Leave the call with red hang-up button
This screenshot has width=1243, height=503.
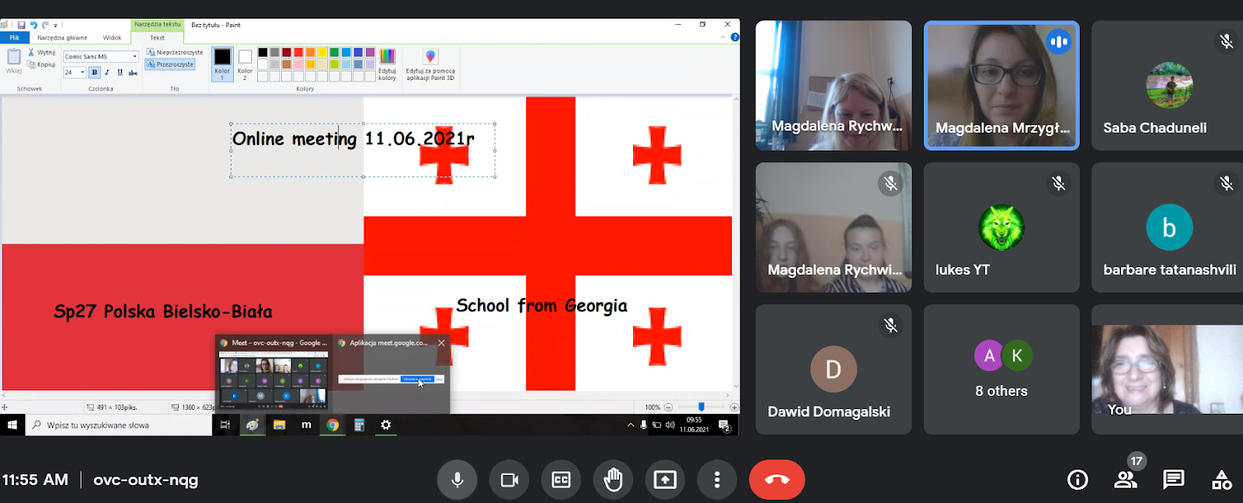click(x=777, y=480)
